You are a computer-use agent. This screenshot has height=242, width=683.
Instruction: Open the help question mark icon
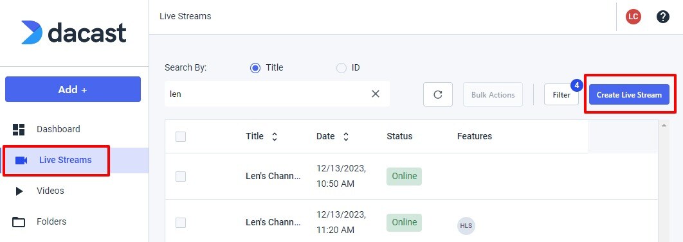click(x=662, y=17)
